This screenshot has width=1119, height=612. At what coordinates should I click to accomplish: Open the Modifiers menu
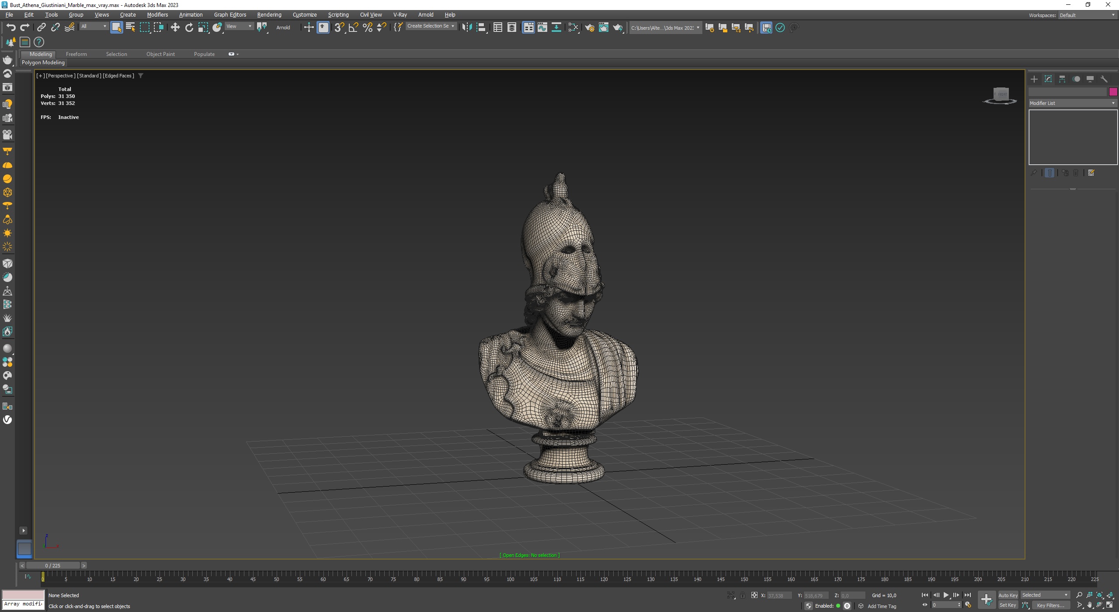(x=157, y=15)
